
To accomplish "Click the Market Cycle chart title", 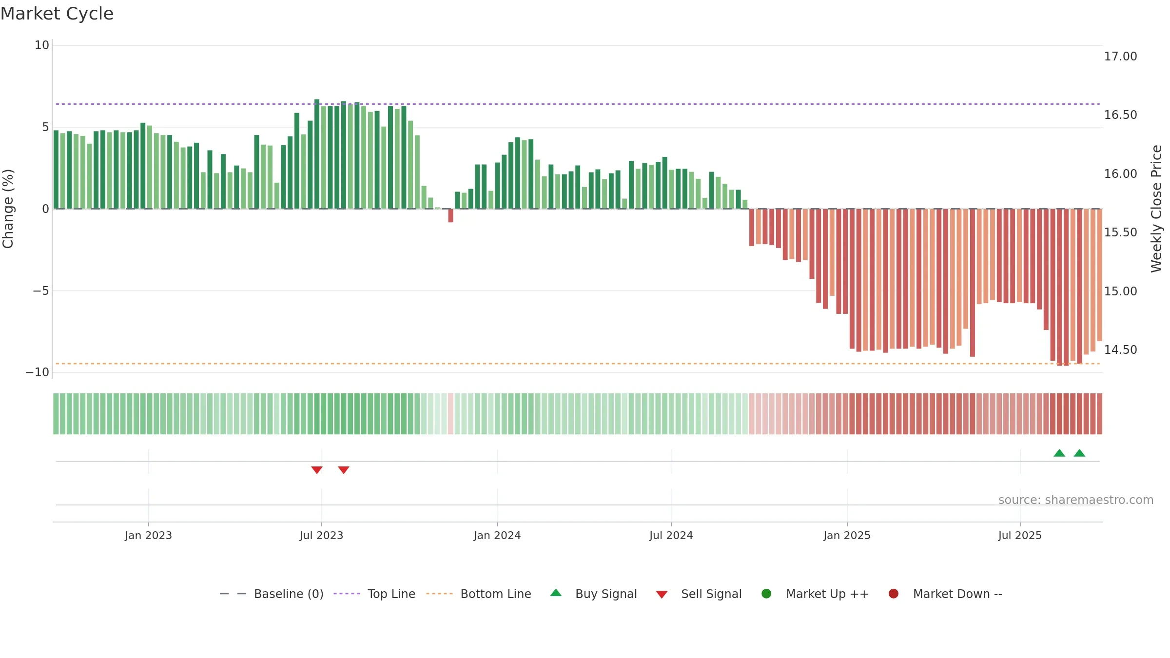I will click(57, 14).
